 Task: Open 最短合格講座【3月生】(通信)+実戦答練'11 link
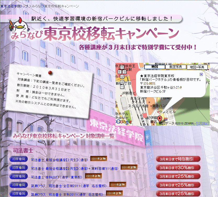[75, 169]
